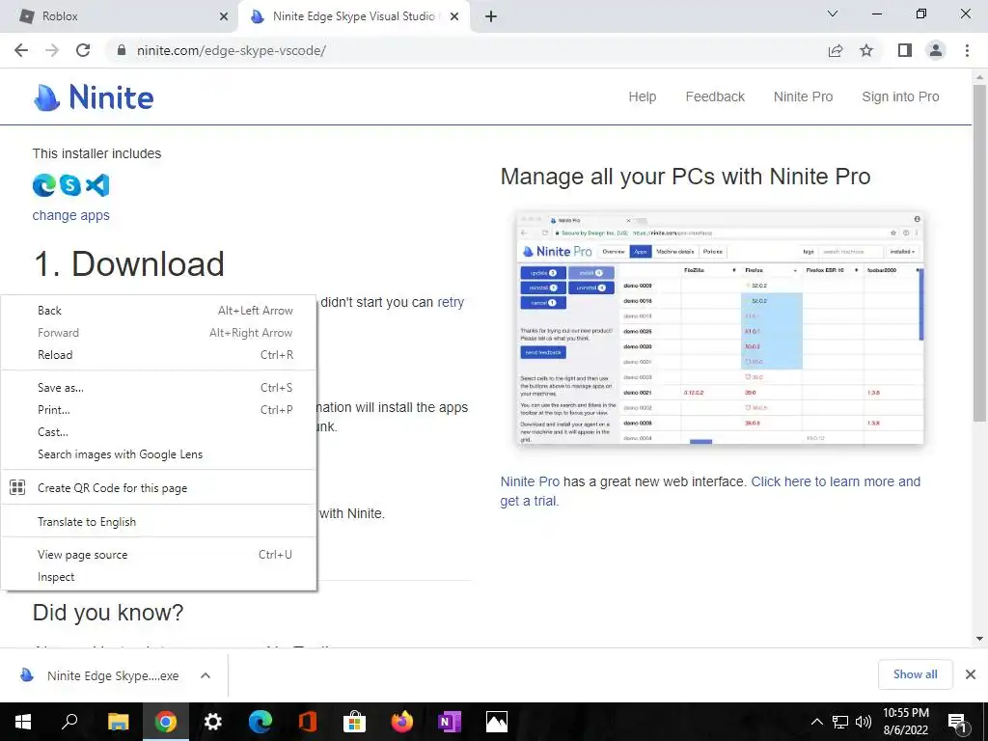Click the share this page icon
Image resolution: width=988 pixels, height=741 pixels.
coord(836,50)
